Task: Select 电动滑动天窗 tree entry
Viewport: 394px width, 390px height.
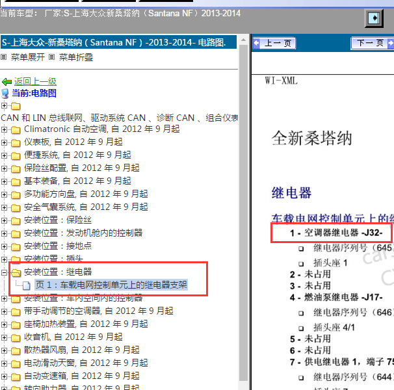Action: click(86, 363)
